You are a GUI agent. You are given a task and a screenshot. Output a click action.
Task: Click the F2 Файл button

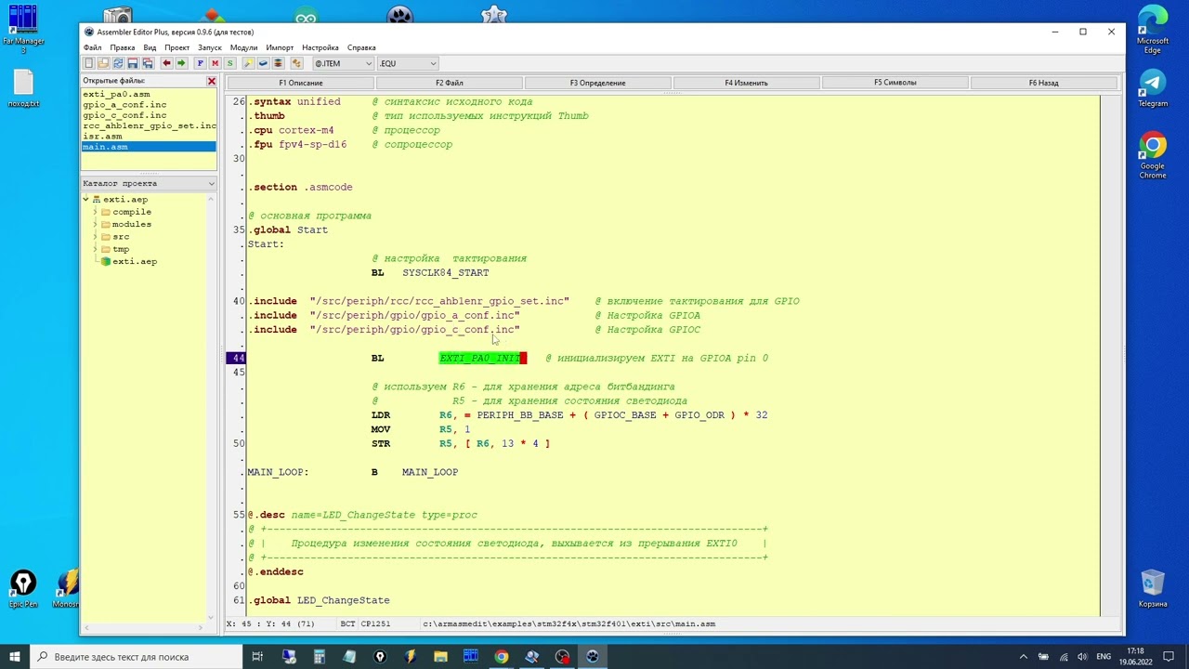(449, 83)
